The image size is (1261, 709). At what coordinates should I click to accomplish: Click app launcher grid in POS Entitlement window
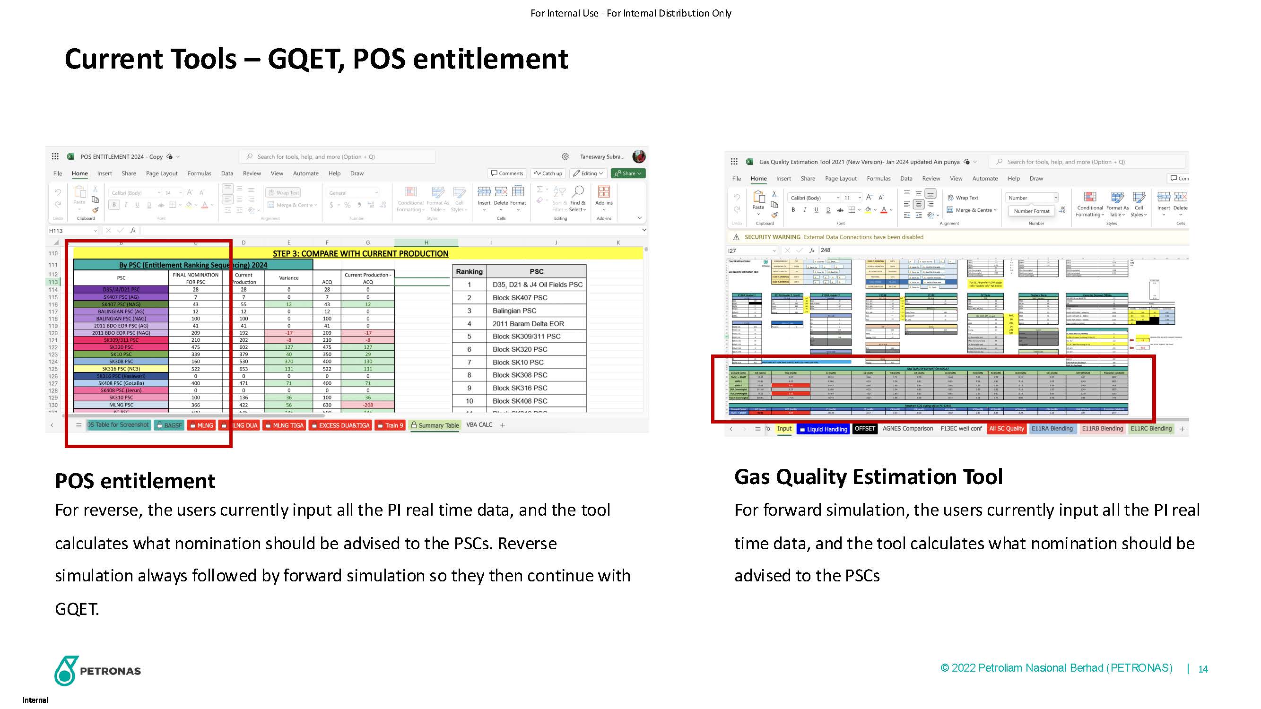point(55,156)
